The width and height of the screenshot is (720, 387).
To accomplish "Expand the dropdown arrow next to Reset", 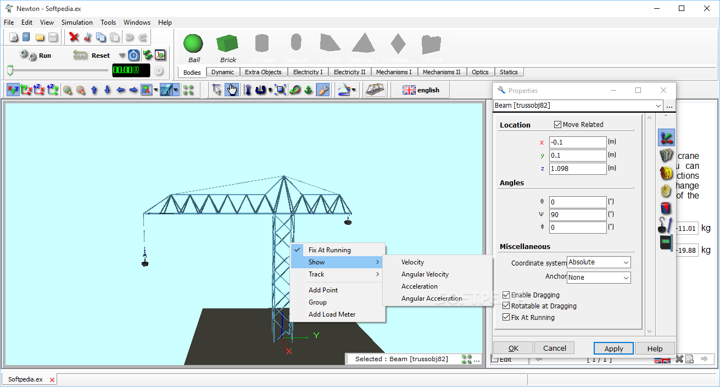I will point(122,56).
